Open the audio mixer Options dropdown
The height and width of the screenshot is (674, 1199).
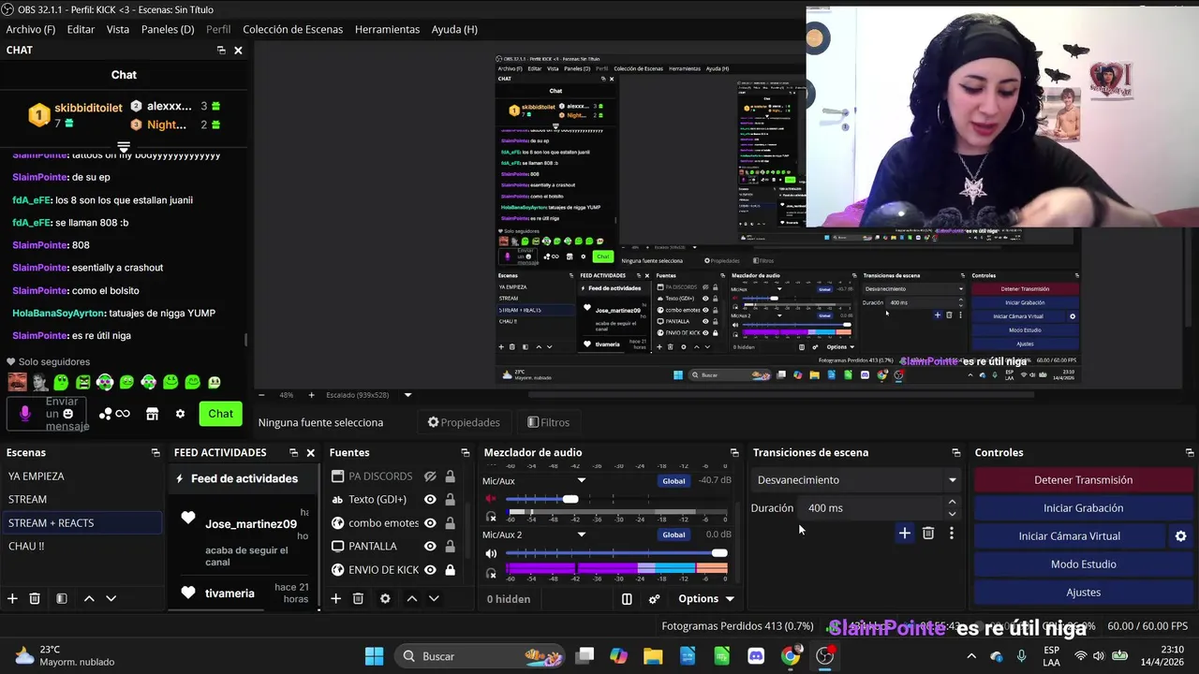click(706, 599)
